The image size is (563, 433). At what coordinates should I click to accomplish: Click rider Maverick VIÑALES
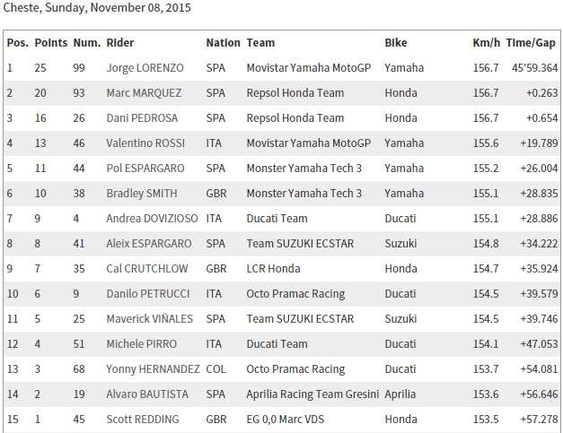149,318
